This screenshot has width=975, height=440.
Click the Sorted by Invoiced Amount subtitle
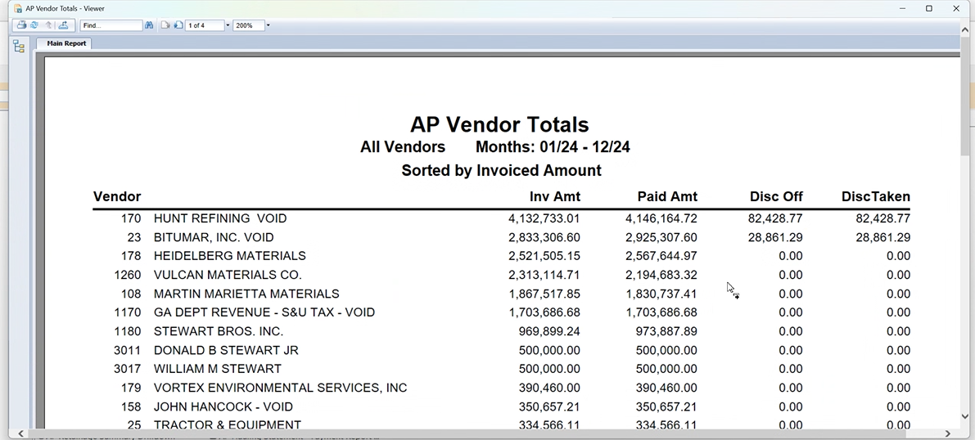pos(501,171)
